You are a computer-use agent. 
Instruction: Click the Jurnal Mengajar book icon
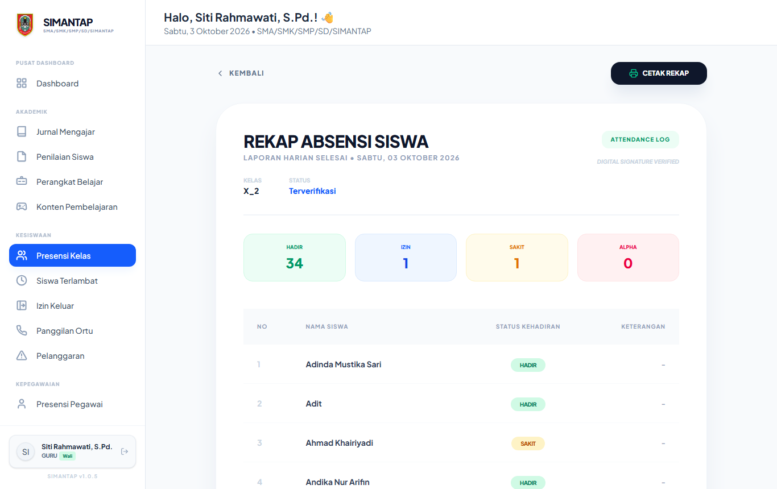[x=22, y=132]
